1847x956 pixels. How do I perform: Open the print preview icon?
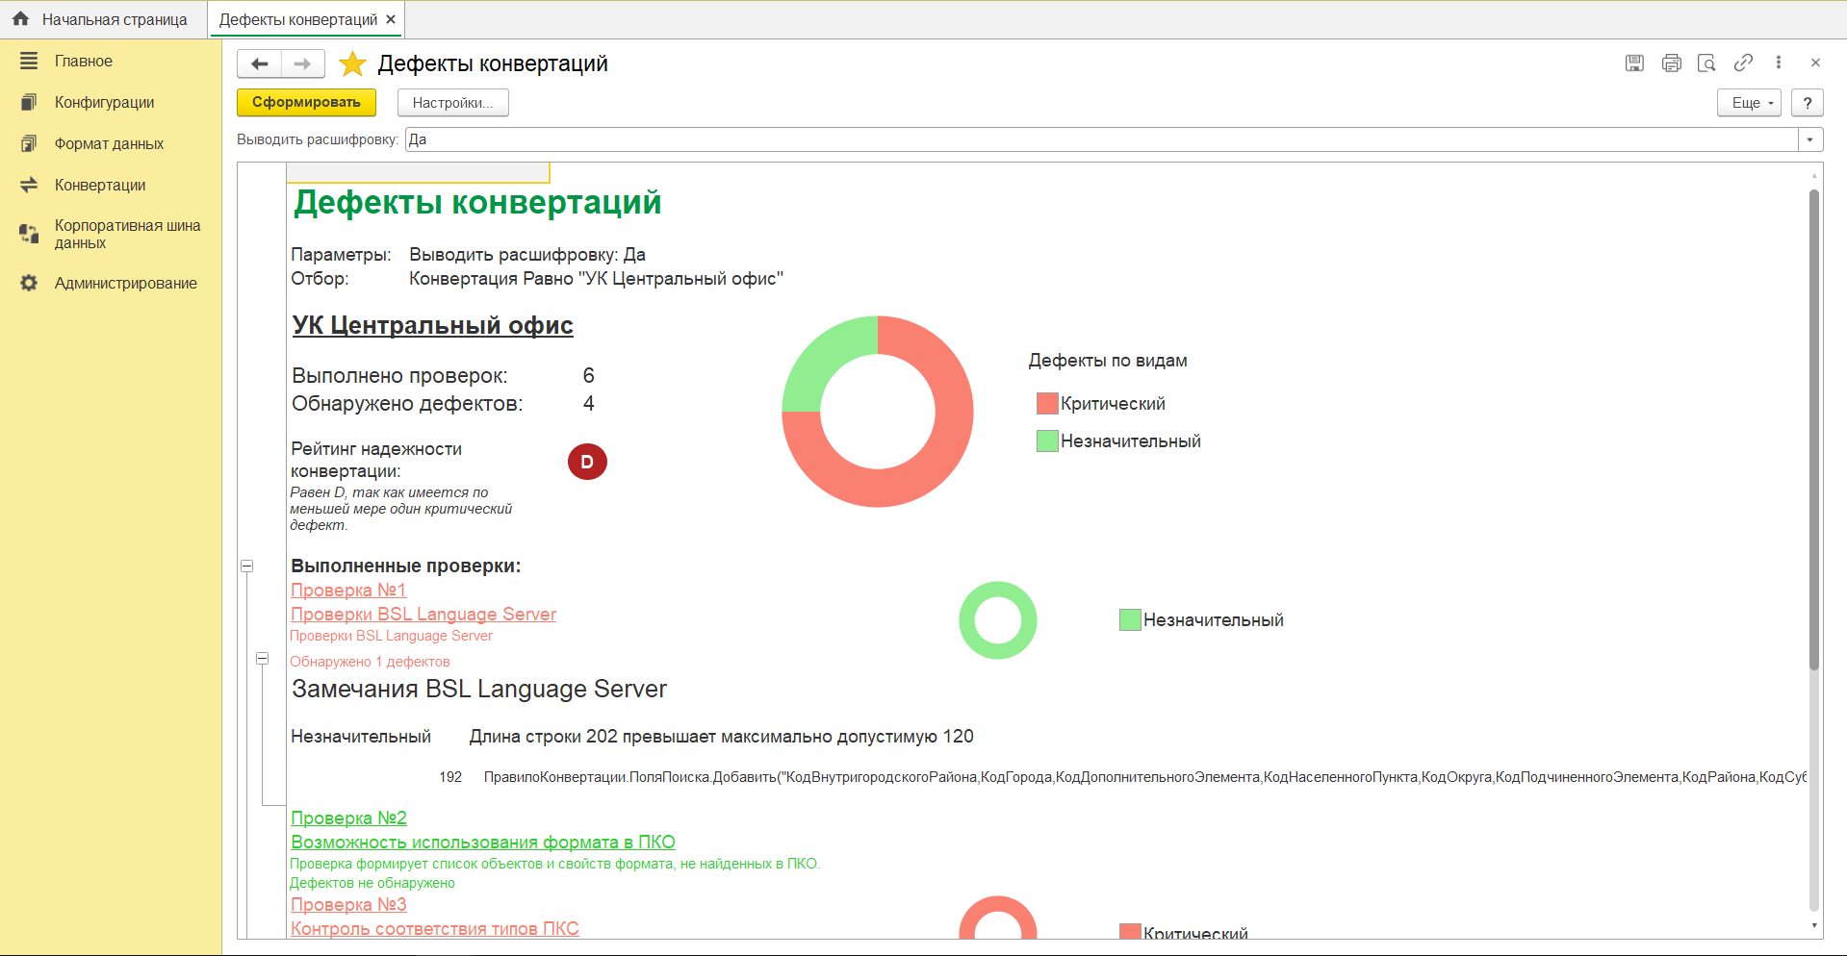[x=1706, y=63]
